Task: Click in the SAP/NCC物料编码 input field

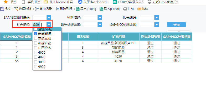Action: coord(40,17)
